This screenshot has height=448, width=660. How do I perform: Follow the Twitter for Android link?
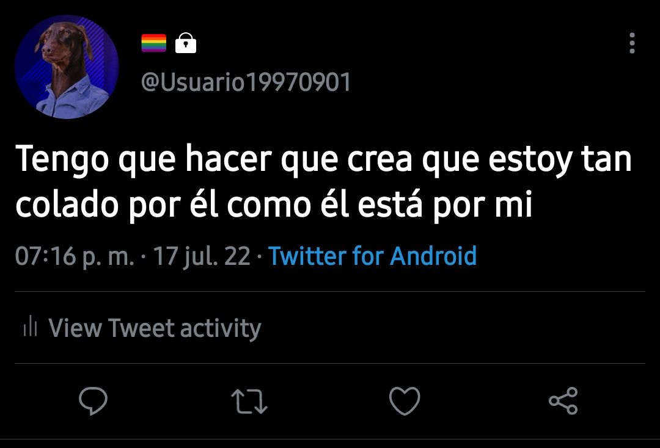point(373,256)
